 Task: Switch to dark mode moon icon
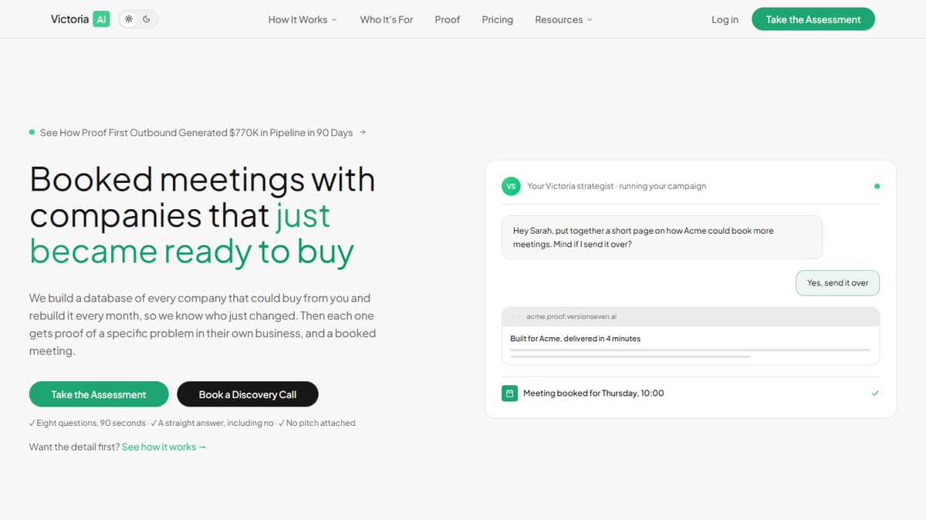click(x=147, y=19)
